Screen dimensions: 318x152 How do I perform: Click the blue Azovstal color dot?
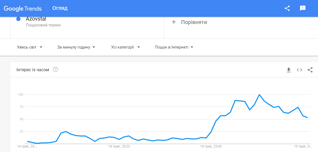(x=18, y=19)
